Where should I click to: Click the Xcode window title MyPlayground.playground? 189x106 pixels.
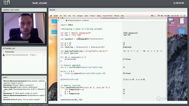tap(110, 18)
